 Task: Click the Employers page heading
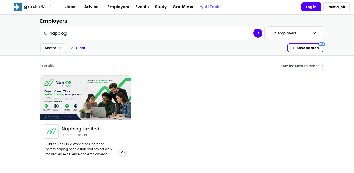(x=54, y=21)
